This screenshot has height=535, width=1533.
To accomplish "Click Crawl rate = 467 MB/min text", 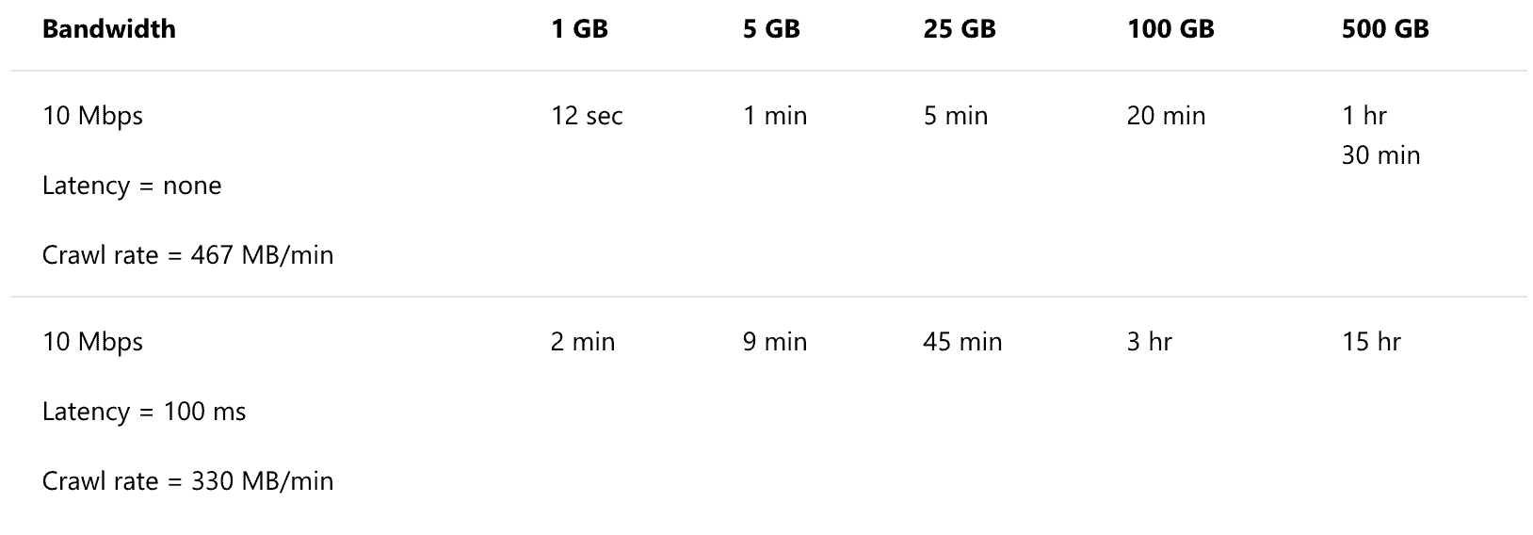I will pyautogui.click(x=187, y=255).
